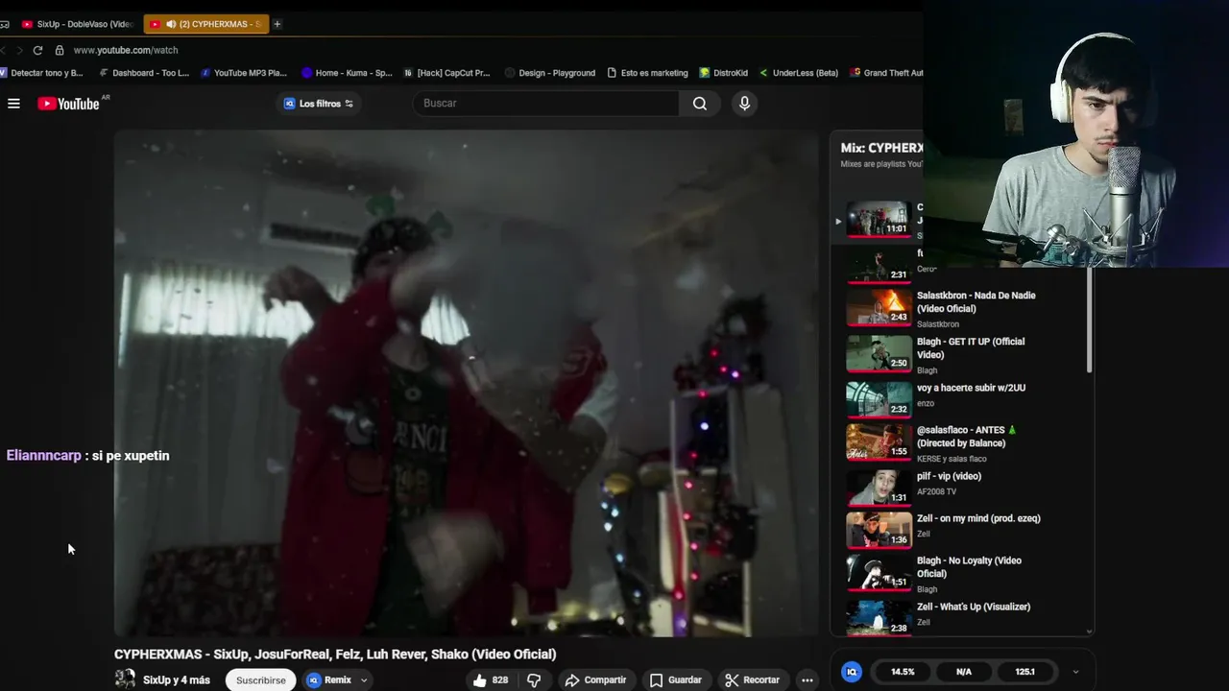This screenshot has height=691, width=1229.
Task: Click Zell - What's Up thumbnail
Action: (x=879, y=618)
